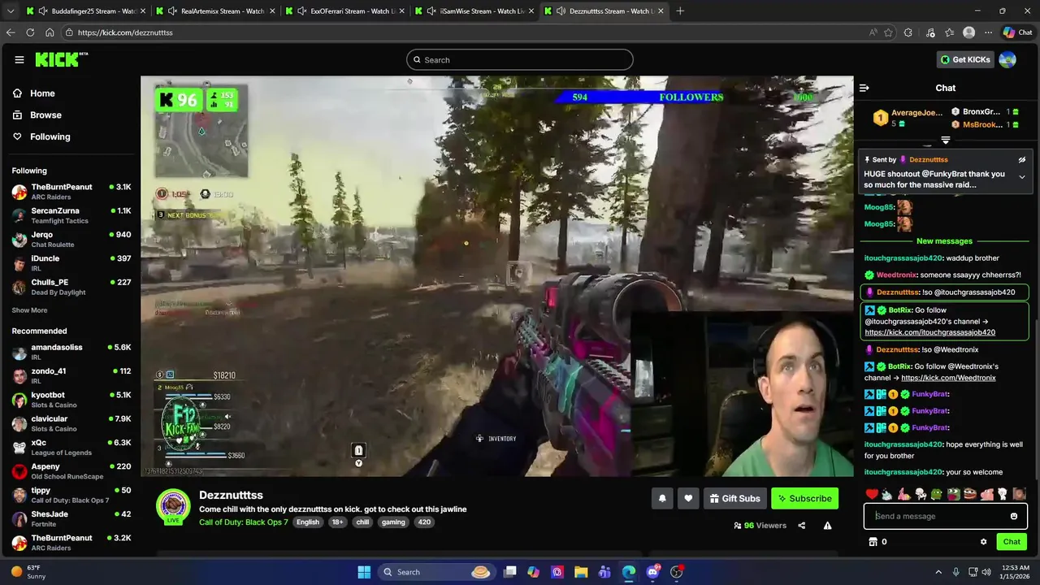This screenshot has width=1040, height=585.
Task: Expand the pinned shoutout message chevron
Action: click(x=1022, y=177)
